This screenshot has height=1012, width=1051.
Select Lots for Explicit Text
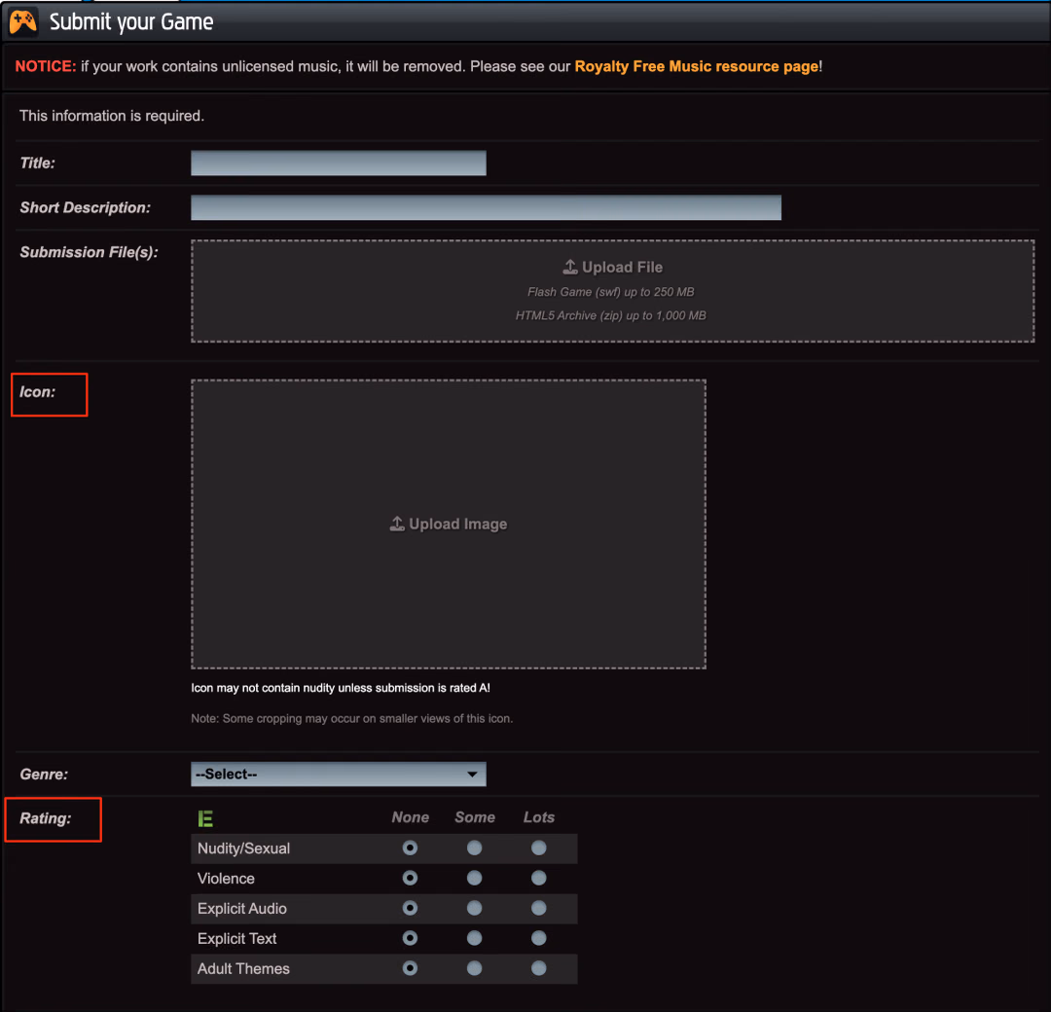(539, 938)
